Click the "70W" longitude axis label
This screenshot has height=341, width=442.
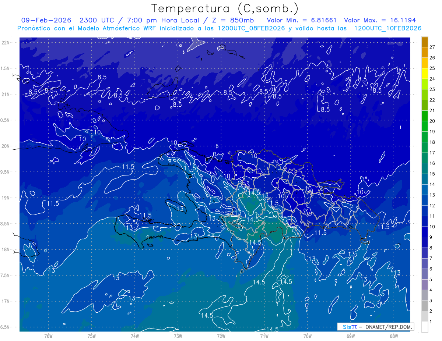[308, 336]
